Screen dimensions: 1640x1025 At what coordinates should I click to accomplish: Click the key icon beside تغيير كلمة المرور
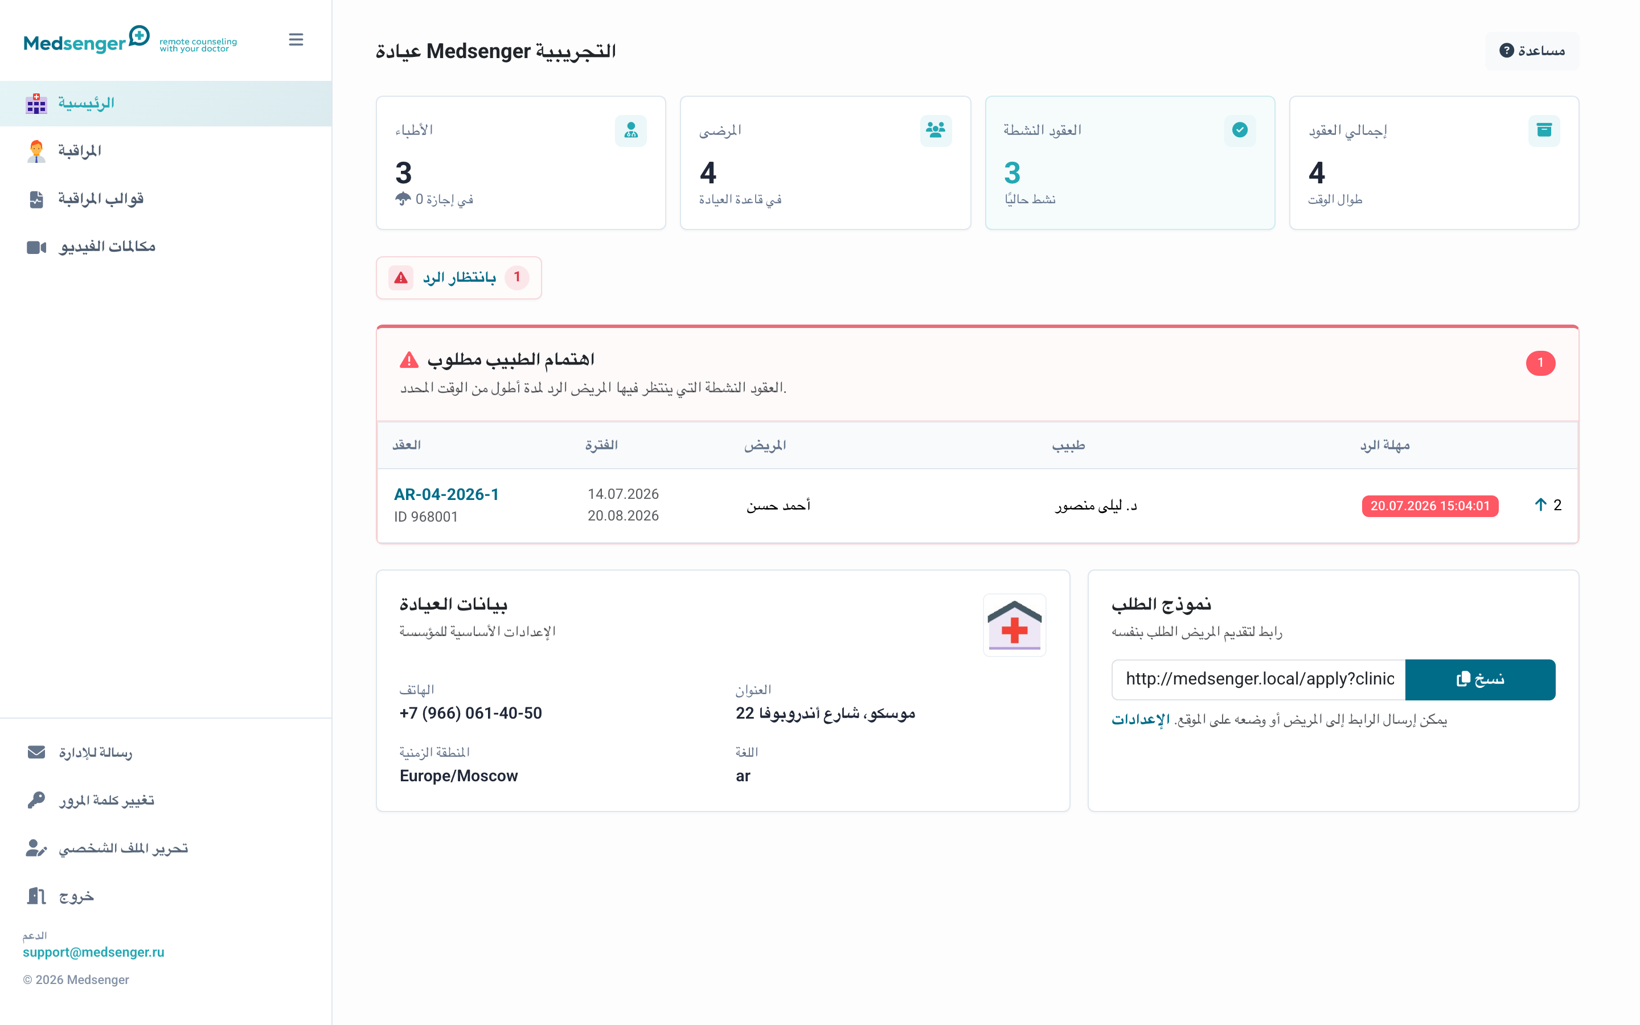pos(36,801)
